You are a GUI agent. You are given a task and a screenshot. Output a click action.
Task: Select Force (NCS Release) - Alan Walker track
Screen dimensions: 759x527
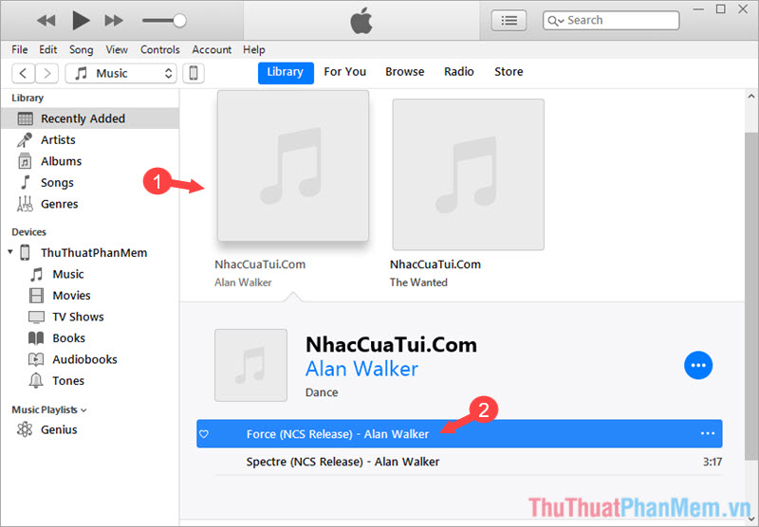click(x=459, y=434)
